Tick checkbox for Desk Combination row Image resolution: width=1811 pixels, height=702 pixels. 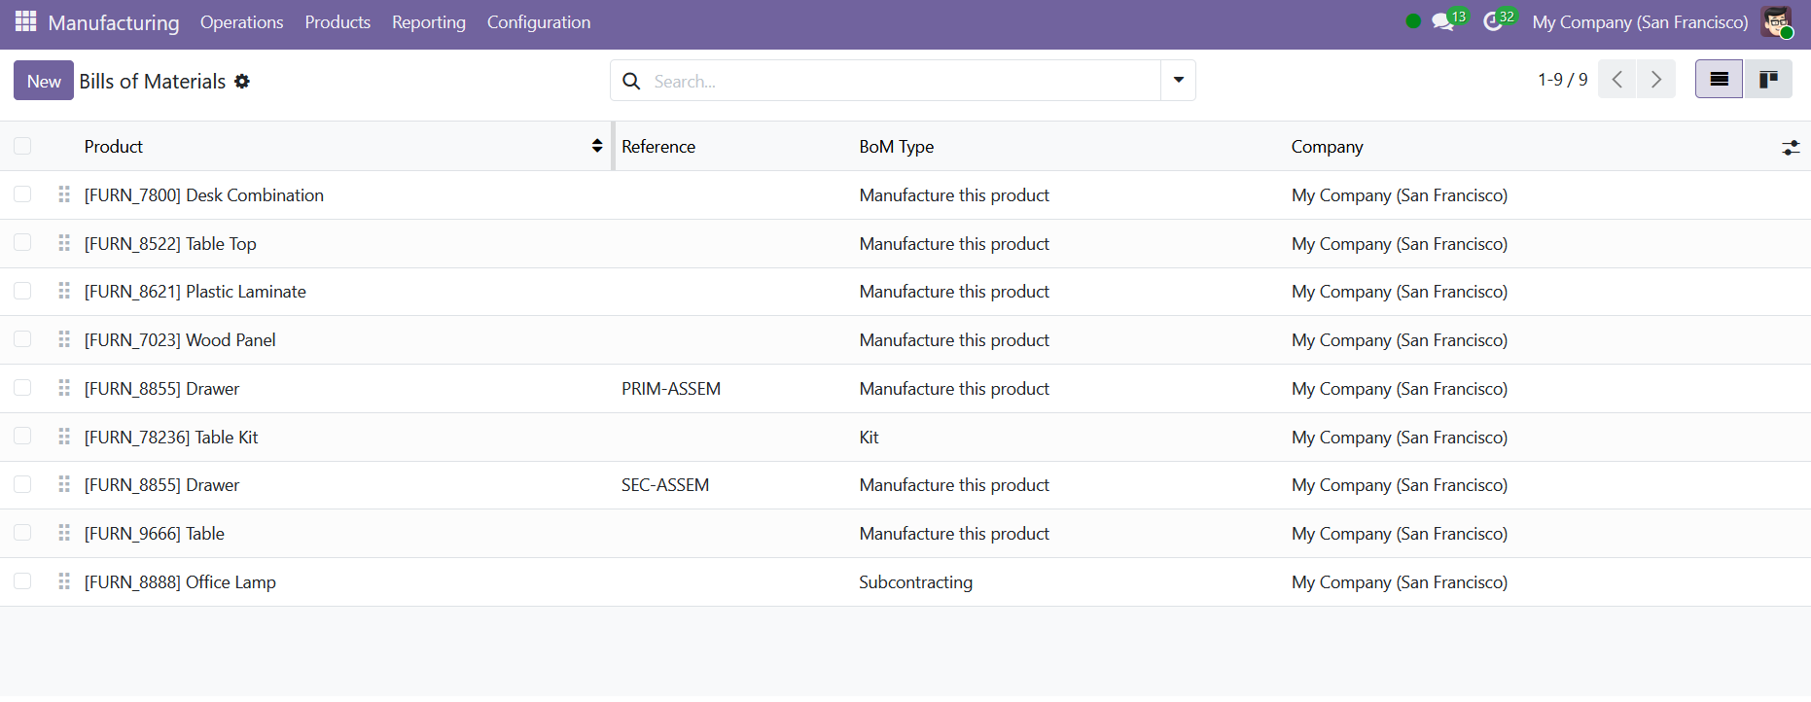click(22, 194)
